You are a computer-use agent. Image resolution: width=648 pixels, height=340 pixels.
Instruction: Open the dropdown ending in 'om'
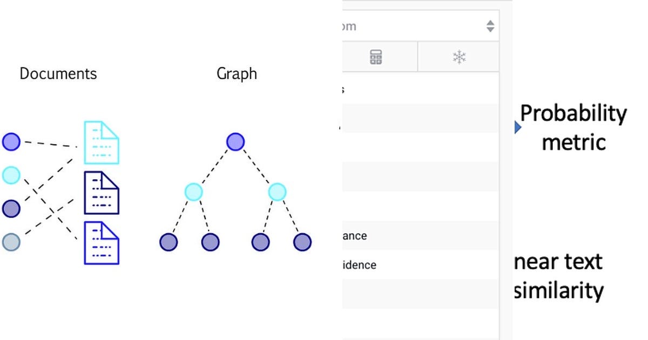(x=416, y=25)
